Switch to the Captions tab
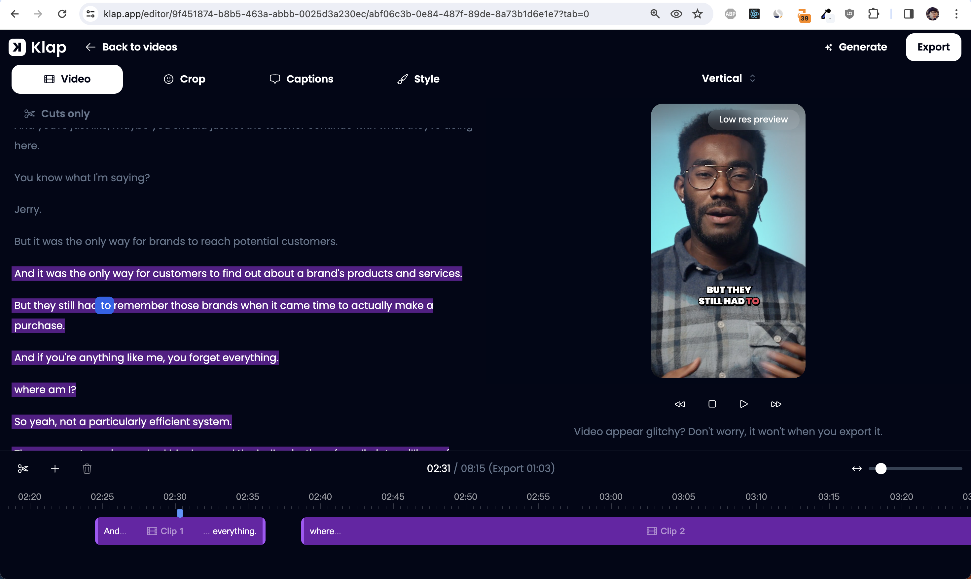971x579 pixels. (301, 79)
